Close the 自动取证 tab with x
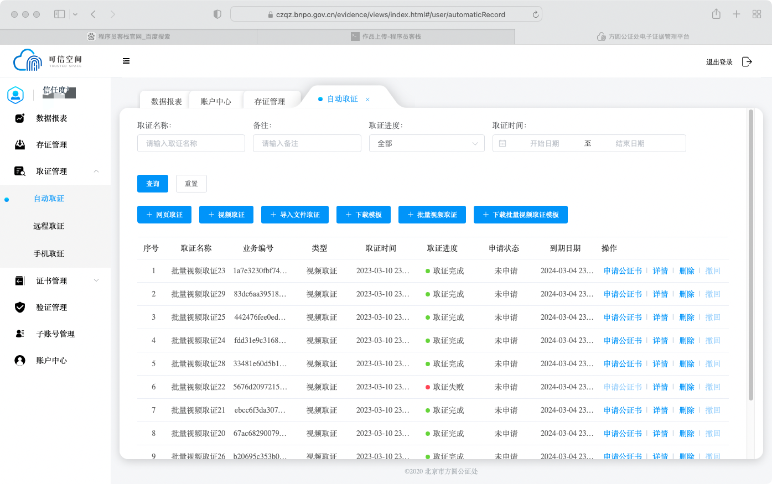The image size is (772, 484). click(x=367, y=100)
